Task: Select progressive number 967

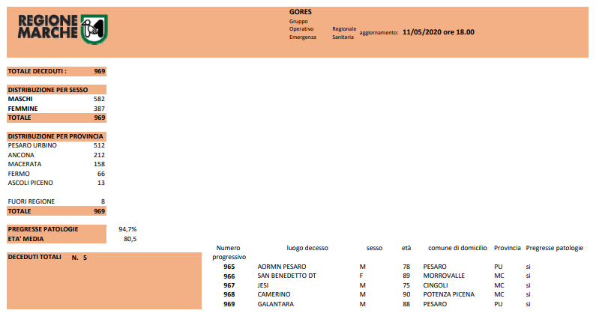Action: click(229, 285)
